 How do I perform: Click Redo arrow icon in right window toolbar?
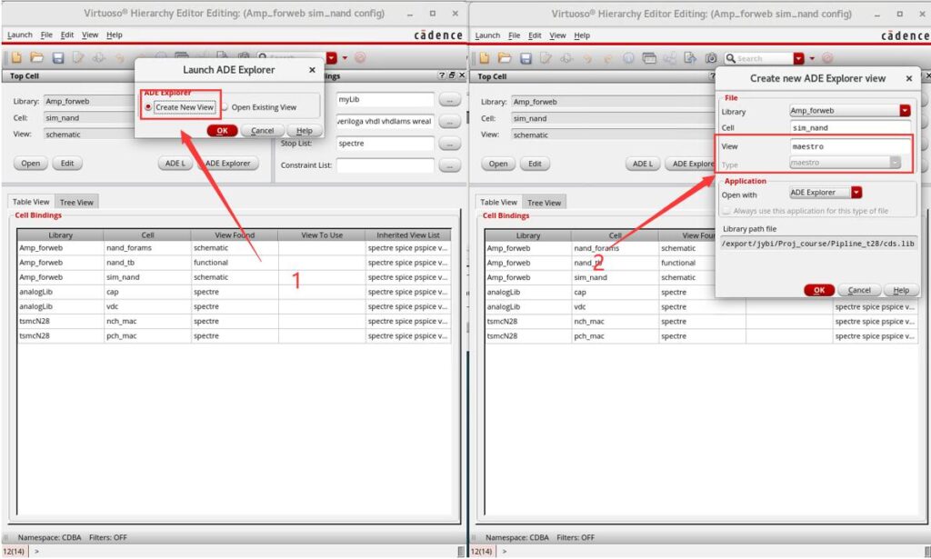[x=607, y=58]
